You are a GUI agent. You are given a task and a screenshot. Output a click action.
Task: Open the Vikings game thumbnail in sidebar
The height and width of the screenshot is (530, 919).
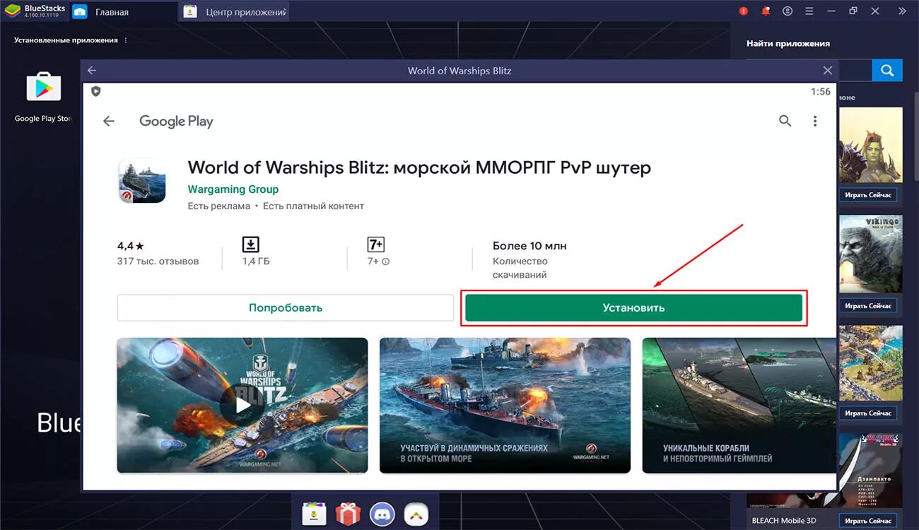pos(870,254)
